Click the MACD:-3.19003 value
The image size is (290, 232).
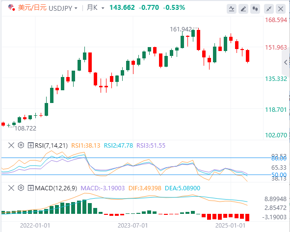point(103,188)
